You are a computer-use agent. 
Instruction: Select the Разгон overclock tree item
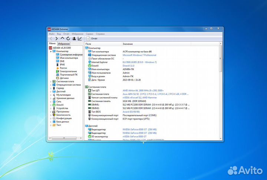coord(63,68)
